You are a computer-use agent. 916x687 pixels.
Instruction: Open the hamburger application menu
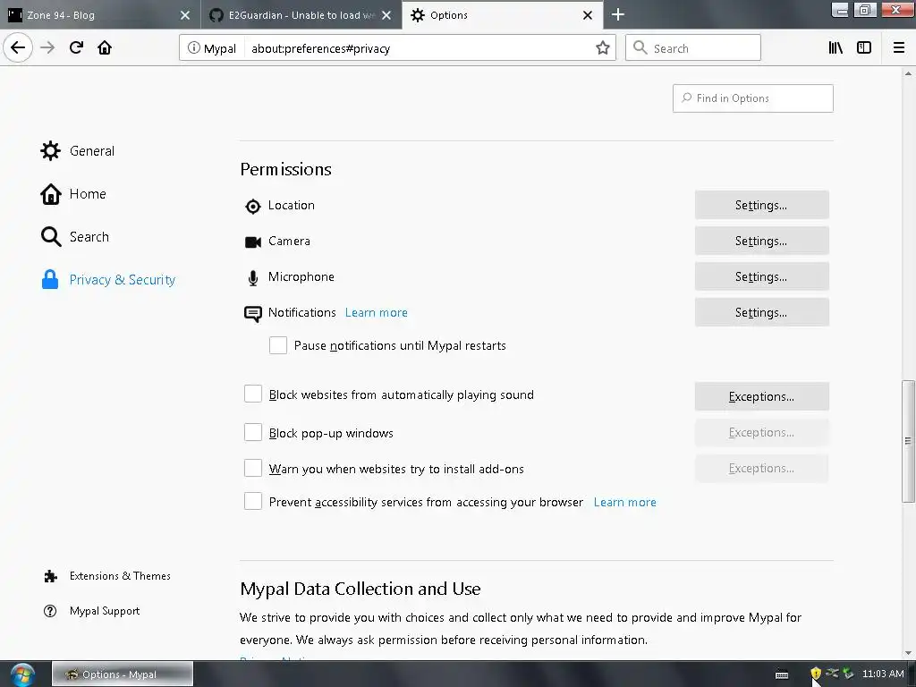click(899, 48)
